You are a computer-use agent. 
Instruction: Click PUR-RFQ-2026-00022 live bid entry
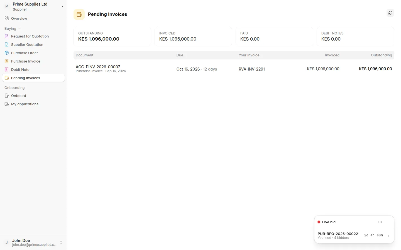pos(354,236)
